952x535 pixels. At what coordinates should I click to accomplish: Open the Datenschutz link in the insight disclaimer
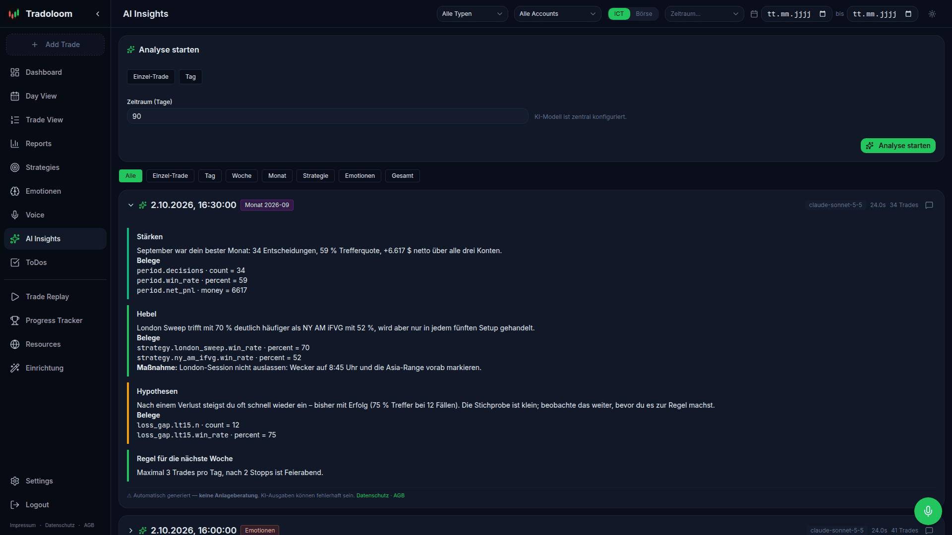click(x=372, y=495)
